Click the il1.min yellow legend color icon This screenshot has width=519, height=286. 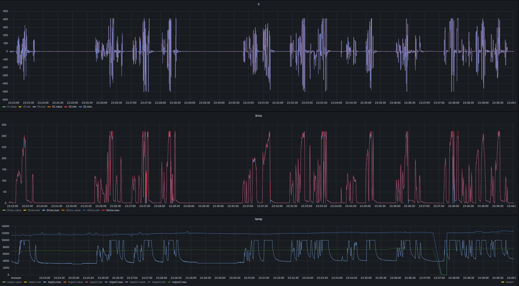point(20,107)
